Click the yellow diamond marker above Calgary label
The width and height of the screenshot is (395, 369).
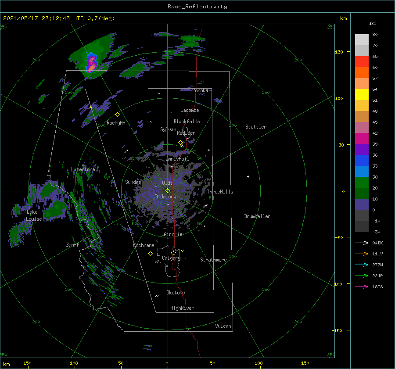tap(173, 253)
